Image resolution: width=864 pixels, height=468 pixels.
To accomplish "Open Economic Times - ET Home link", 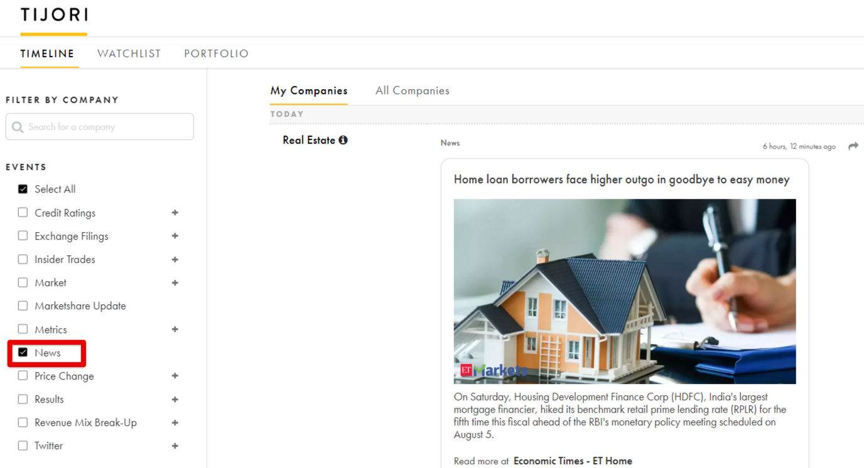I will tap(573, 461).
